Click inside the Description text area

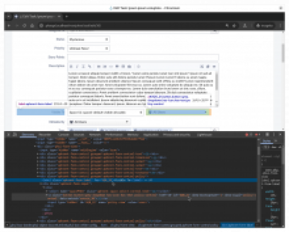pos(142,89)
